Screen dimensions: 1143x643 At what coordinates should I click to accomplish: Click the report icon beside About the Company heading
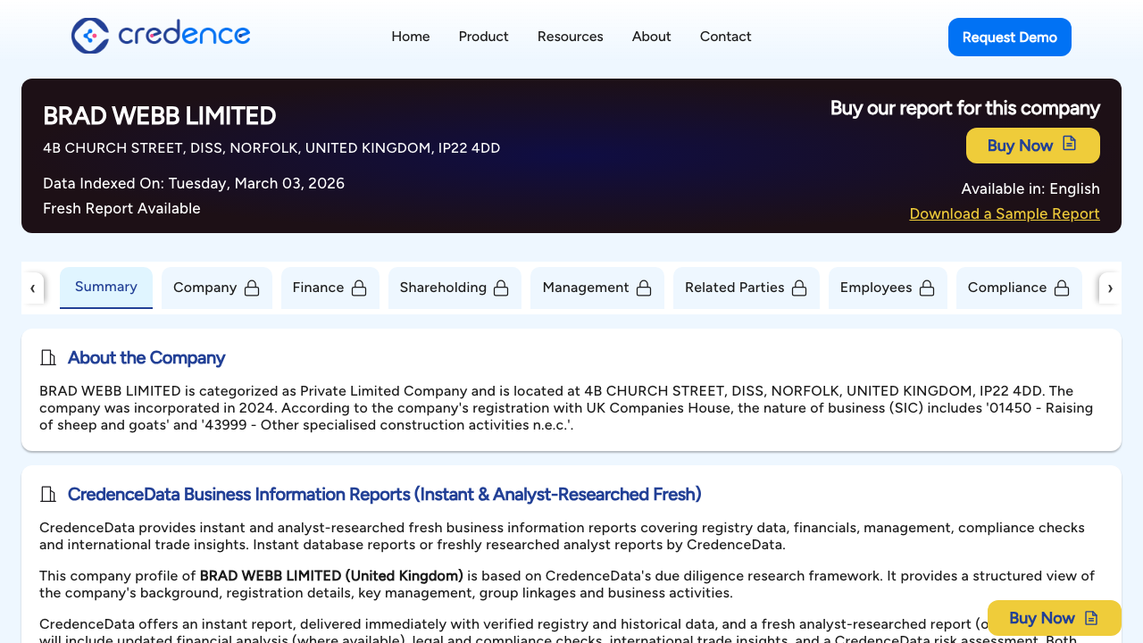[47, 357]
